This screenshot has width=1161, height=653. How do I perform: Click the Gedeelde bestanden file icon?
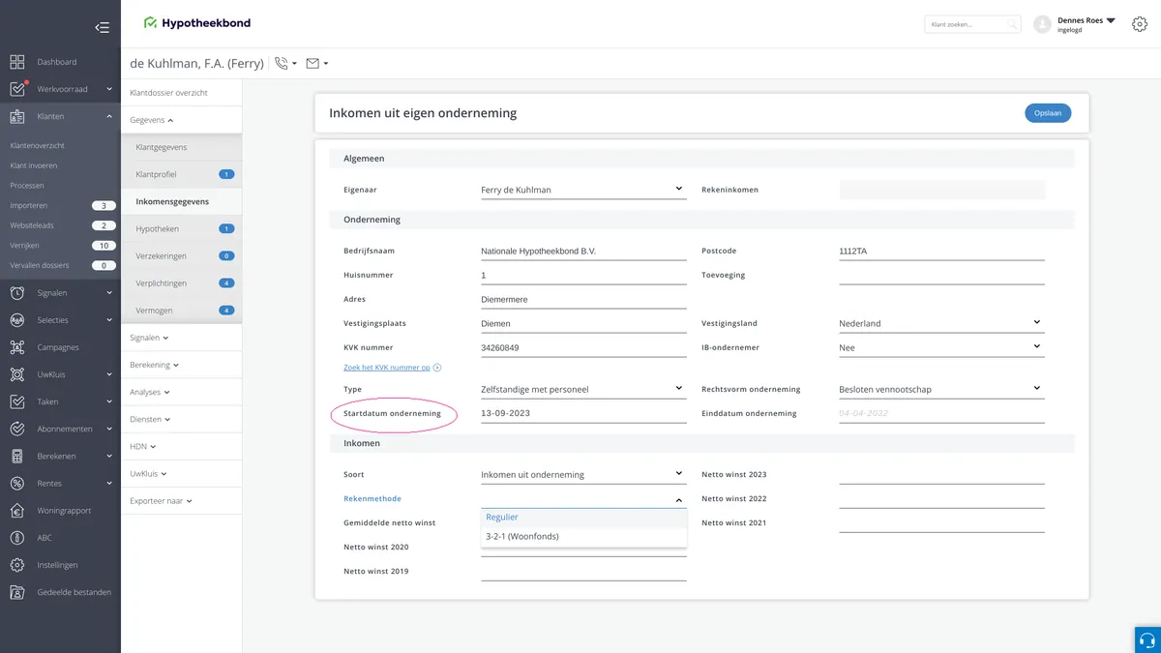(x=17, y=592)
